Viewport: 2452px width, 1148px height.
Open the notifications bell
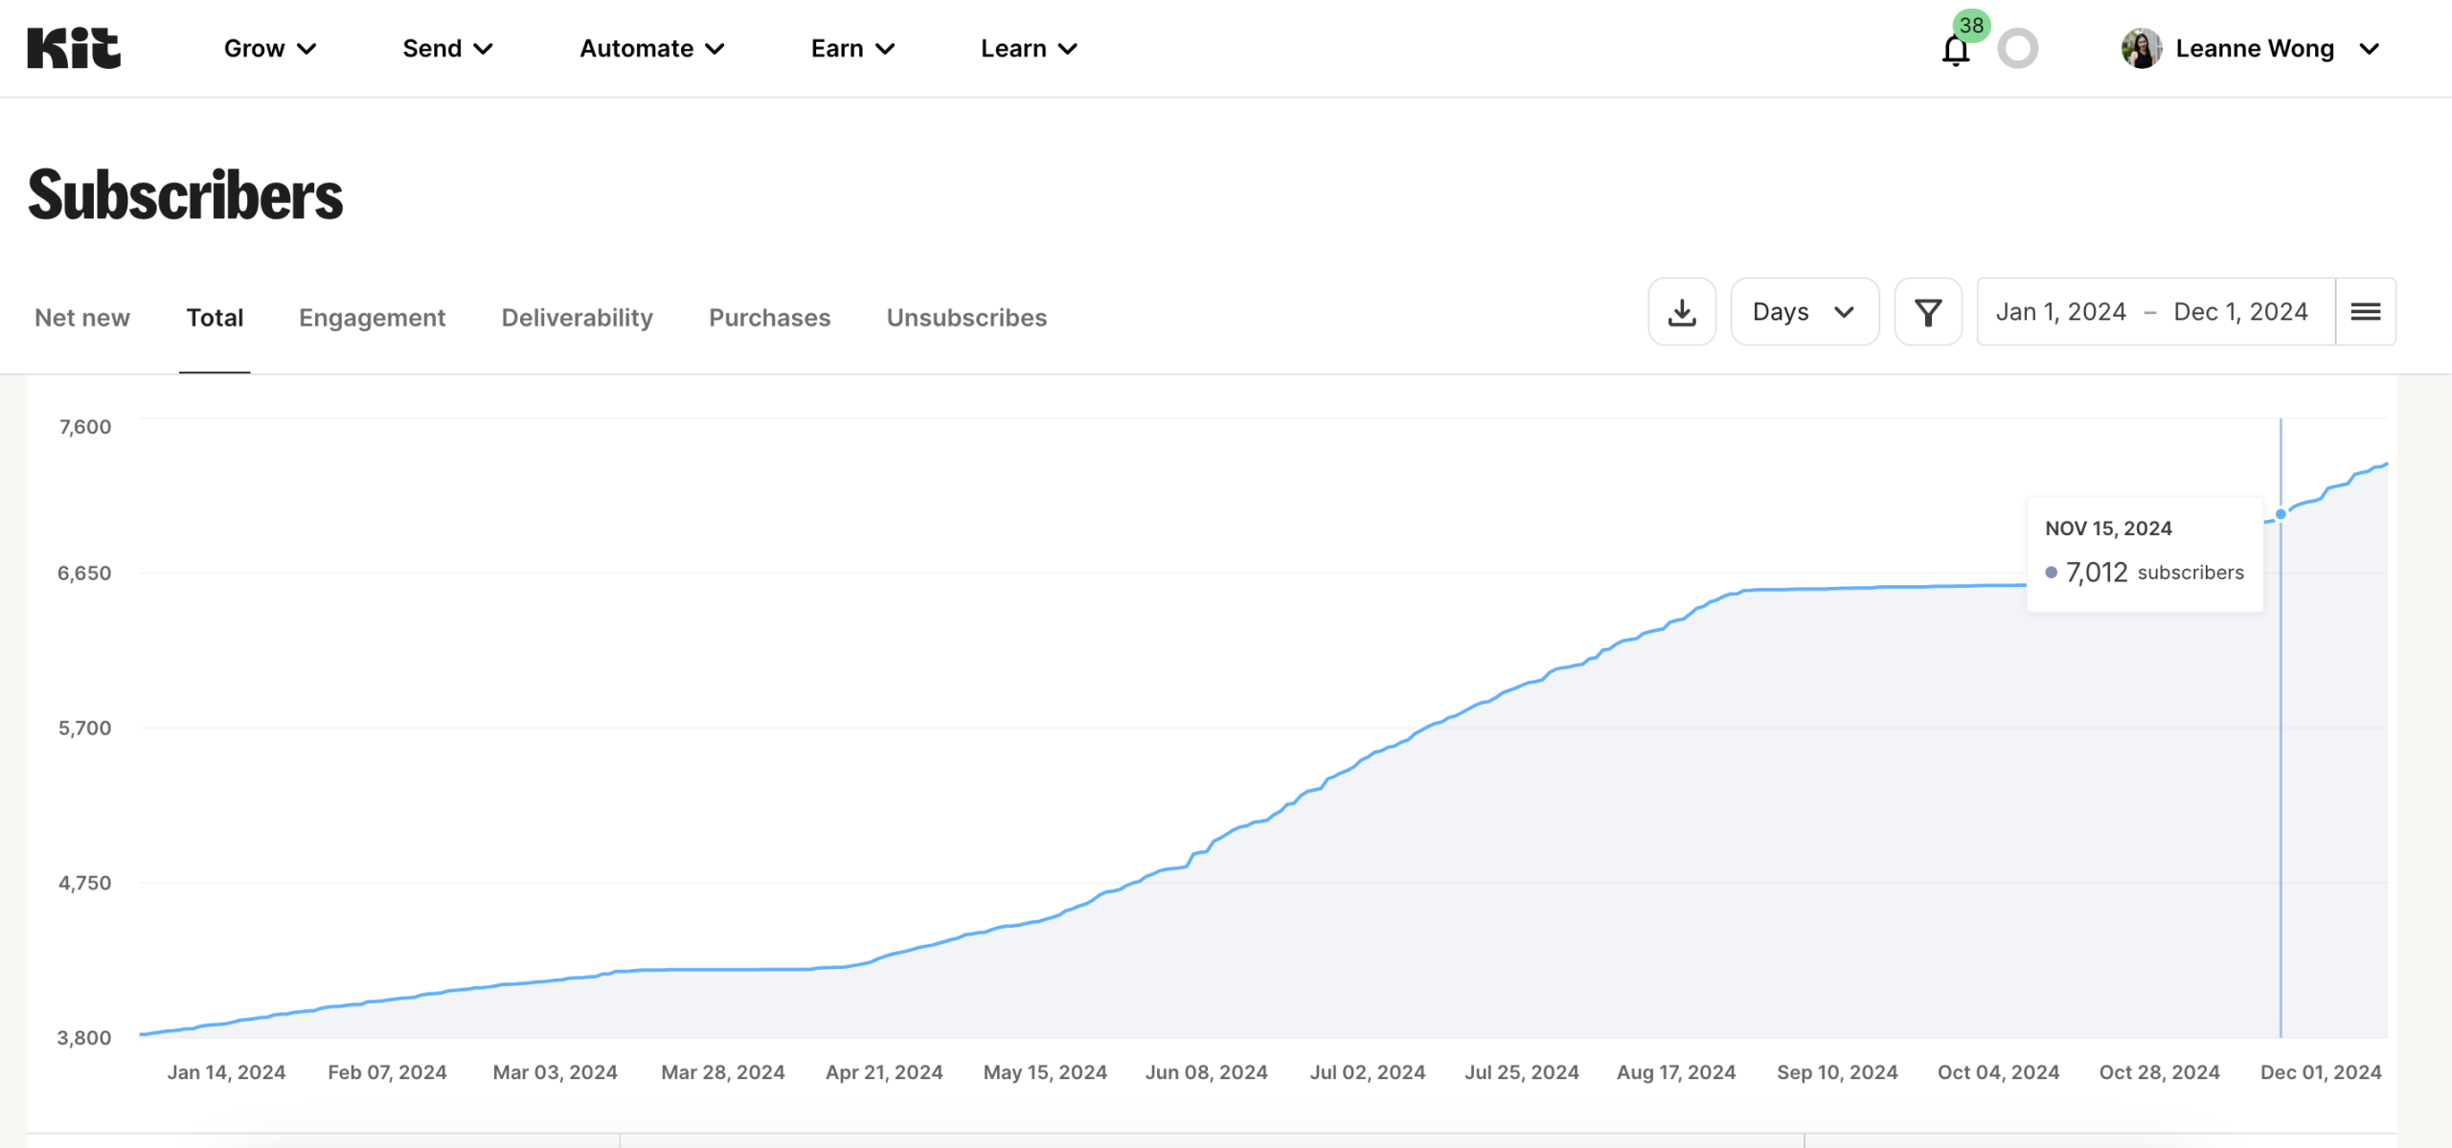tap(1955, 50)
